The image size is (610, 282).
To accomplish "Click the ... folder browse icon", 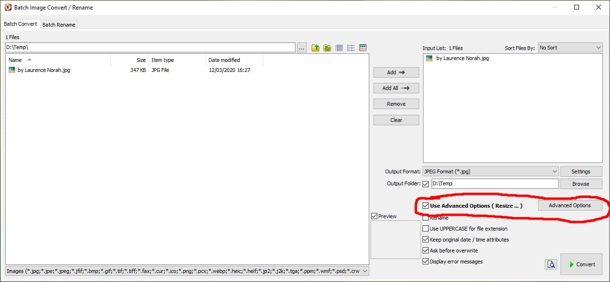I will [302, 47].
